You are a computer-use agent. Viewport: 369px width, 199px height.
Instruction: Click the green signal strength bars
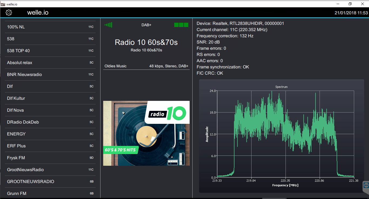coord(108,25)
